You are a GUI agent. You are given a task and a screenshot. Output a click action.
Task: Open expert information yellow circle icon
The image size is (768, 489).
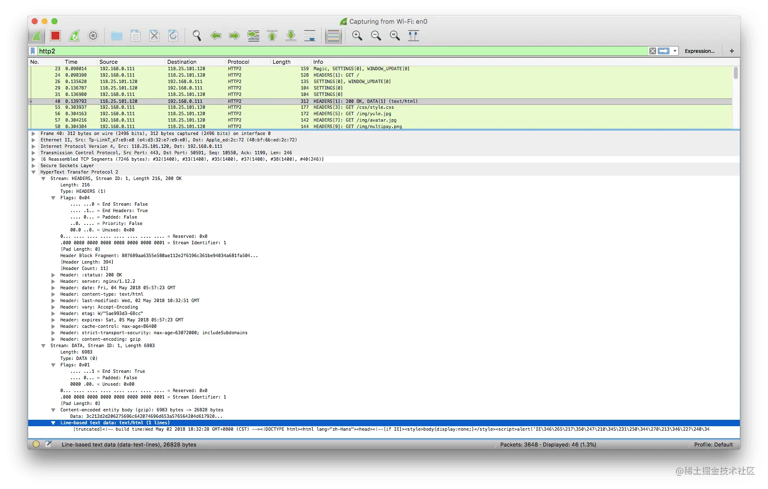pos(36,444)
